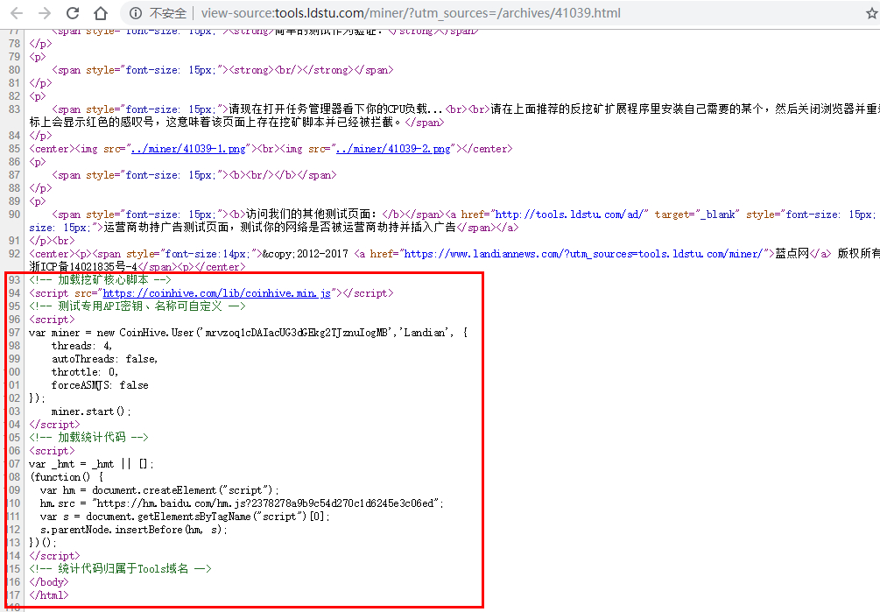Click the text '运营商劫持广告测试页面'

tap(165, 227)
